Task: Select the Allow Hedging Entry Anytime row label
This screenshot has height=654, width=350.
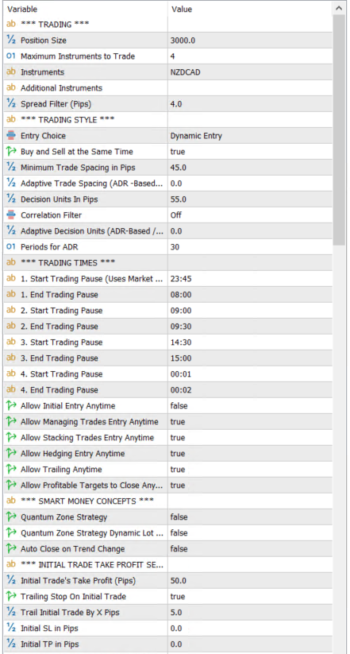Action: point(72,454)
